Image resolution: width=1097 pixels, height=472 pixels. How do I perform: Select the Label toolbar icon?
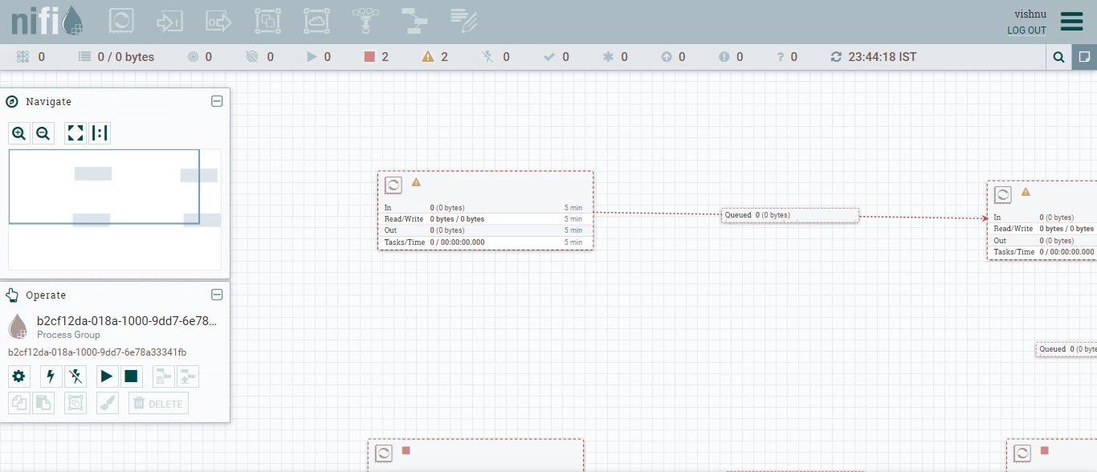pyautogui.click(x=463, y=22)
